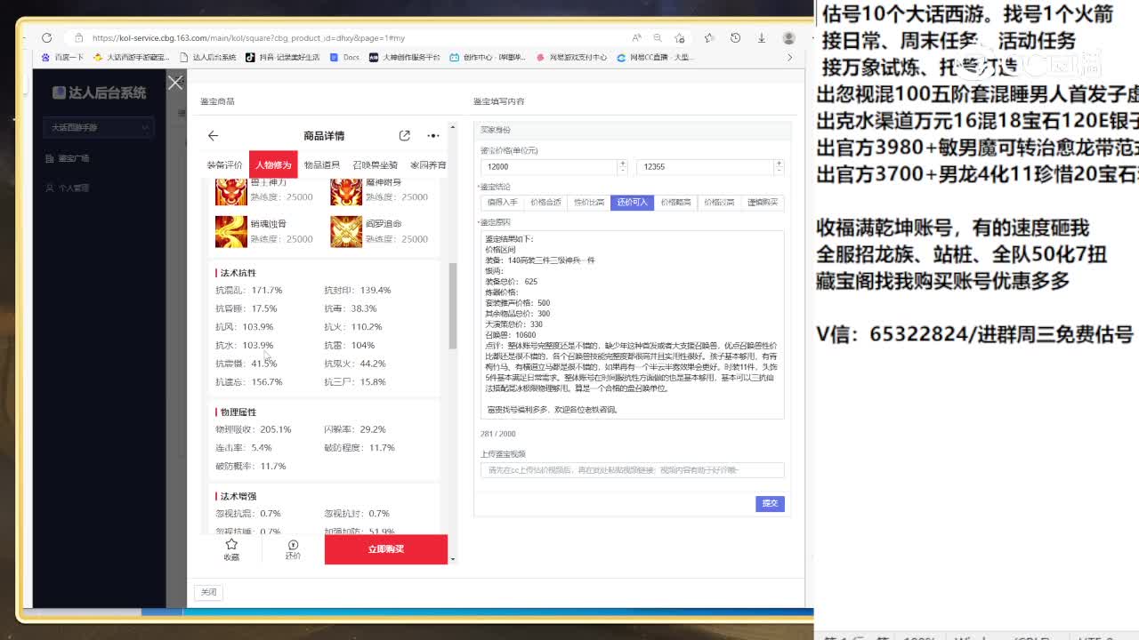This screenshot has height=640, width=1139.
Task: Open browser history
Action: [x=735, y=38]
